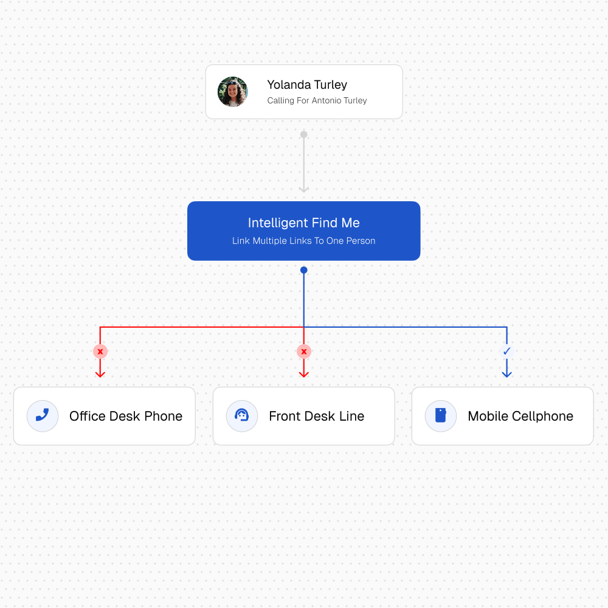Click the red X above Office Desk Phone
Image resolution: width=608 pixels, height=608 pixels.
tap(100, 351)
